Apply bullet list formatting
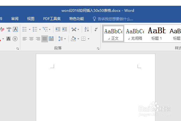This screenshot has width=181, height=121. 25,29
